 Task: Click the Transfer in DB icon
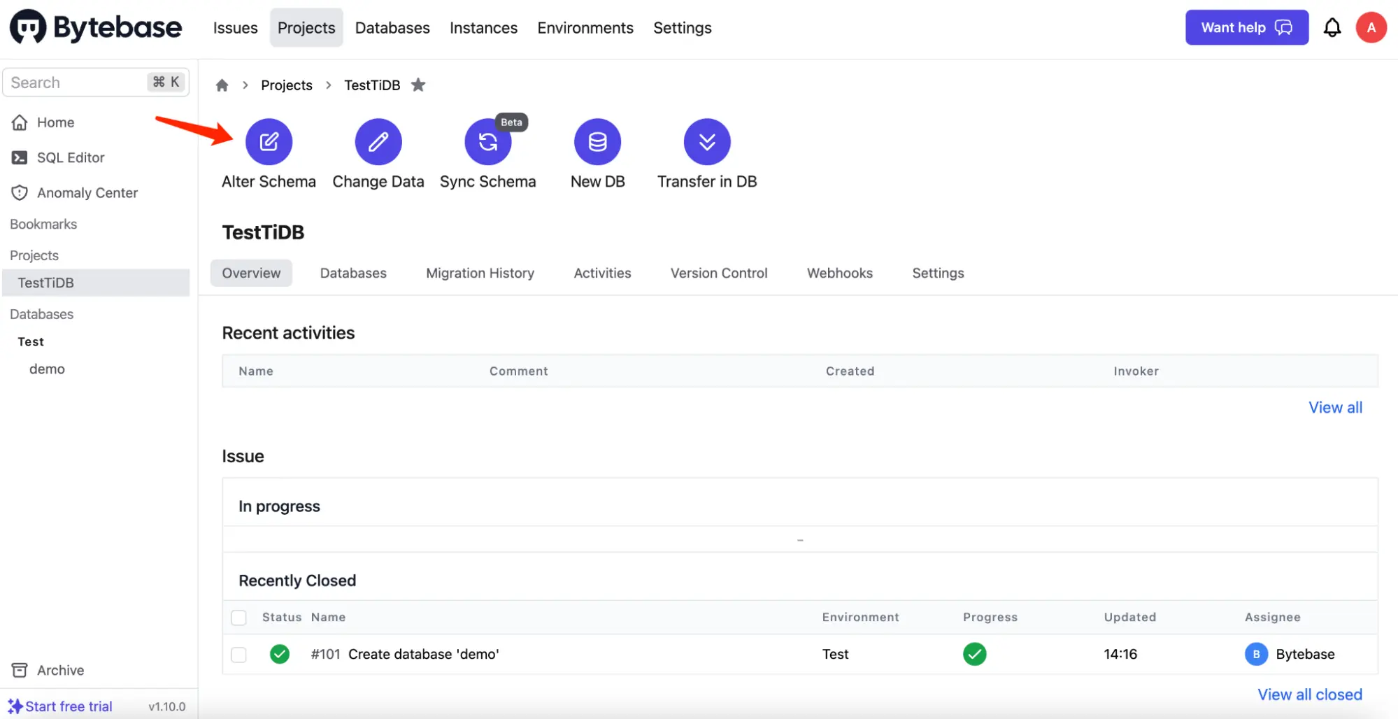point(707,142)
